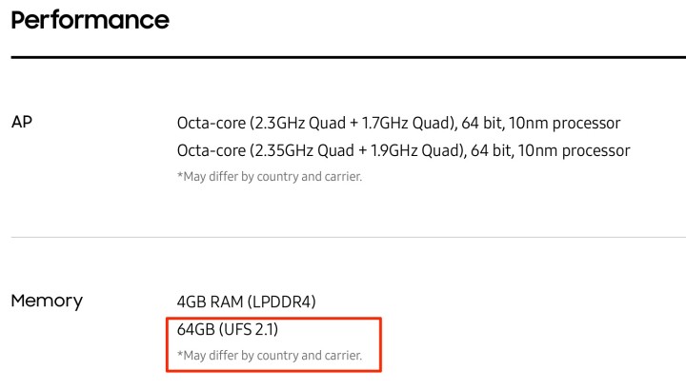
Task: Click the AP row label
Action: [23, 123]
